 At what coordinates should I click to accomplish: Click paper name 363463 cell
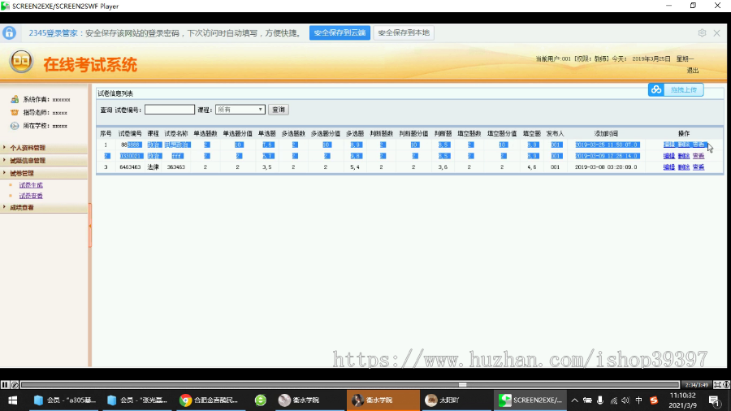[x=176, y=167]
